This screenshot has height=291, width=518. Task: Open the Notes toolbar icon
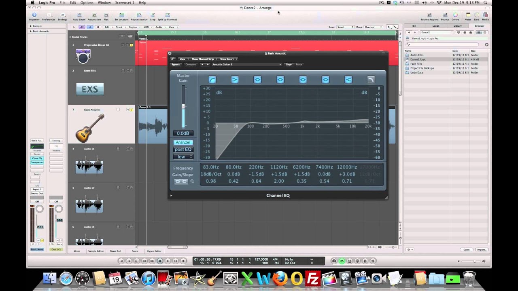click(x=468, y=16)
